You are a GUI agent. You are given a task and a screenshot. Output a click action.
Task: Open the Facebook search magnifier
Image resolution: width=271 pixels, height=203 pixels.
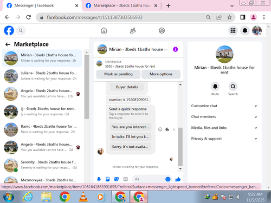coord(21,31)
